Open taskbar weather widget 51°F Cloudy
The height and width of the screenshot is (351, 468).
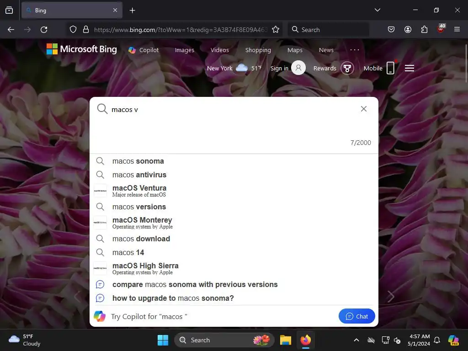coord(25,340)
